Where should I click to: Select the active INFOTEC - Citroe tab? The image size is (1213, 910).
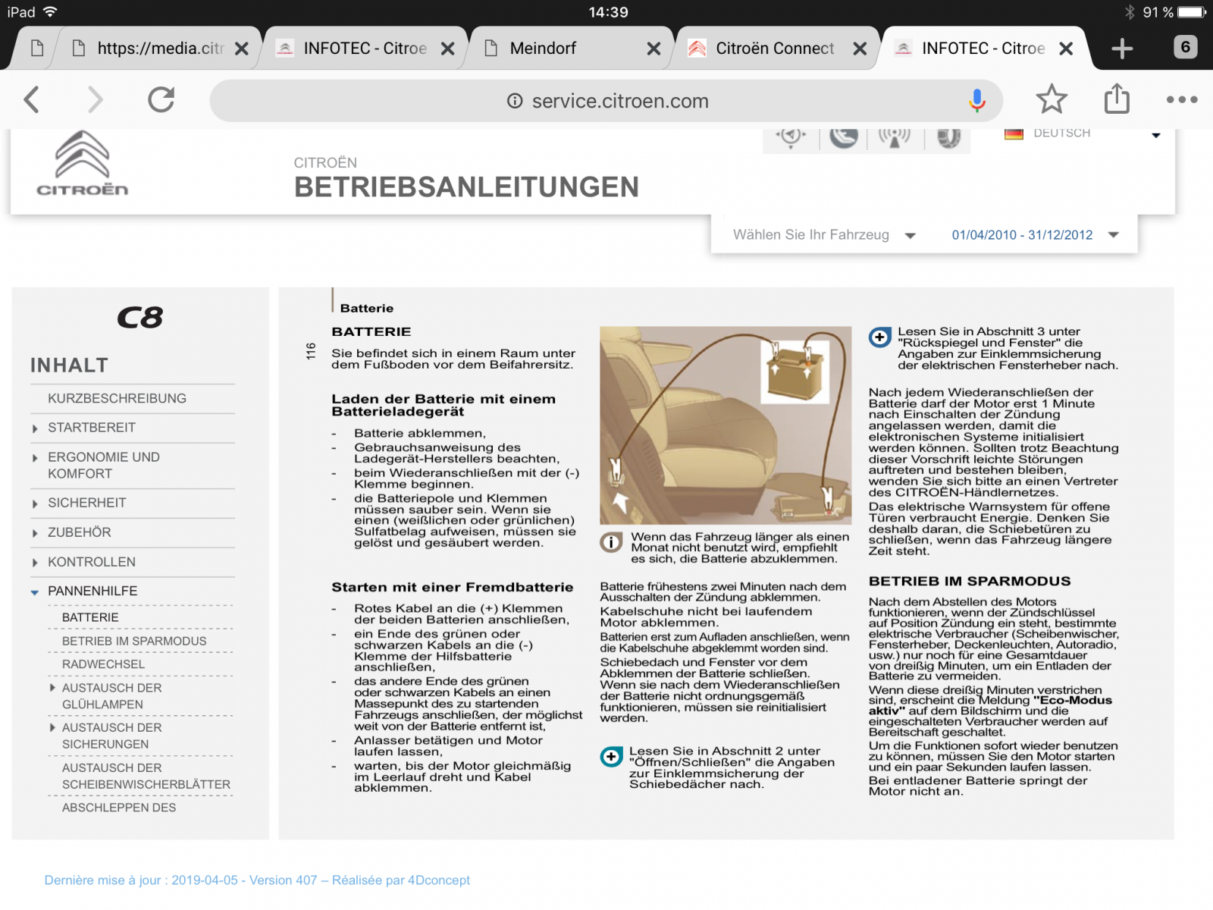[983, 49]
